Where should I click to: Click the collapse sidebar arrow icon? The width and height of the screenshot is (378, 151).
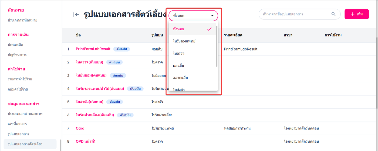point(76,15)
